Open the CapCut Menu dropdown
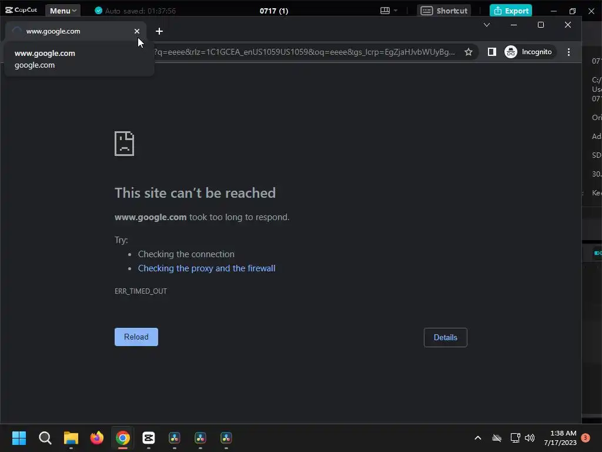 tap(63, 11)
